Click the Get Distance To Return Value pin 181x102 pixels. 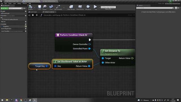tap(132, 58)
